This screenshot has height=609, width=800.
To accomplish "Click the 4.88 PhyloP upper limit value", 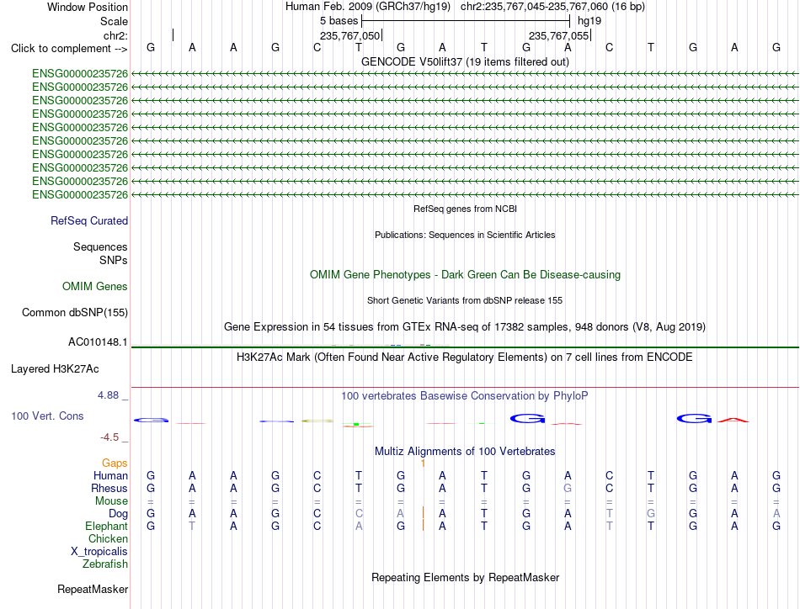I will coord(108,395).
